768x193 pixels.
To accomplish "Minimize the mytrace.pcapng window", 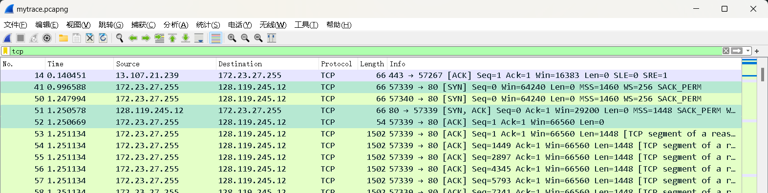I will point(696,9).
